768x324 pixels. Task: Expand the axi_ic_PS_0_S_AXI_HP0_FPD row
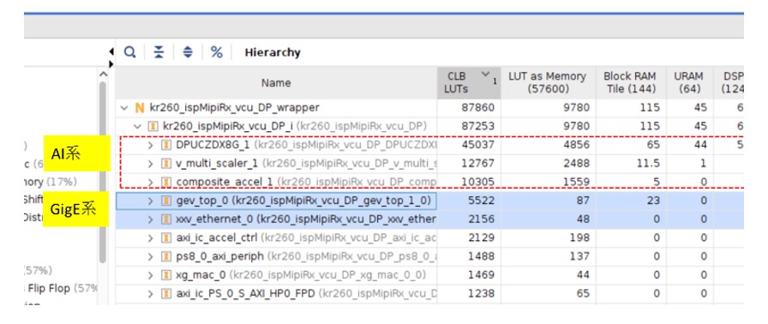coord(151,294)
